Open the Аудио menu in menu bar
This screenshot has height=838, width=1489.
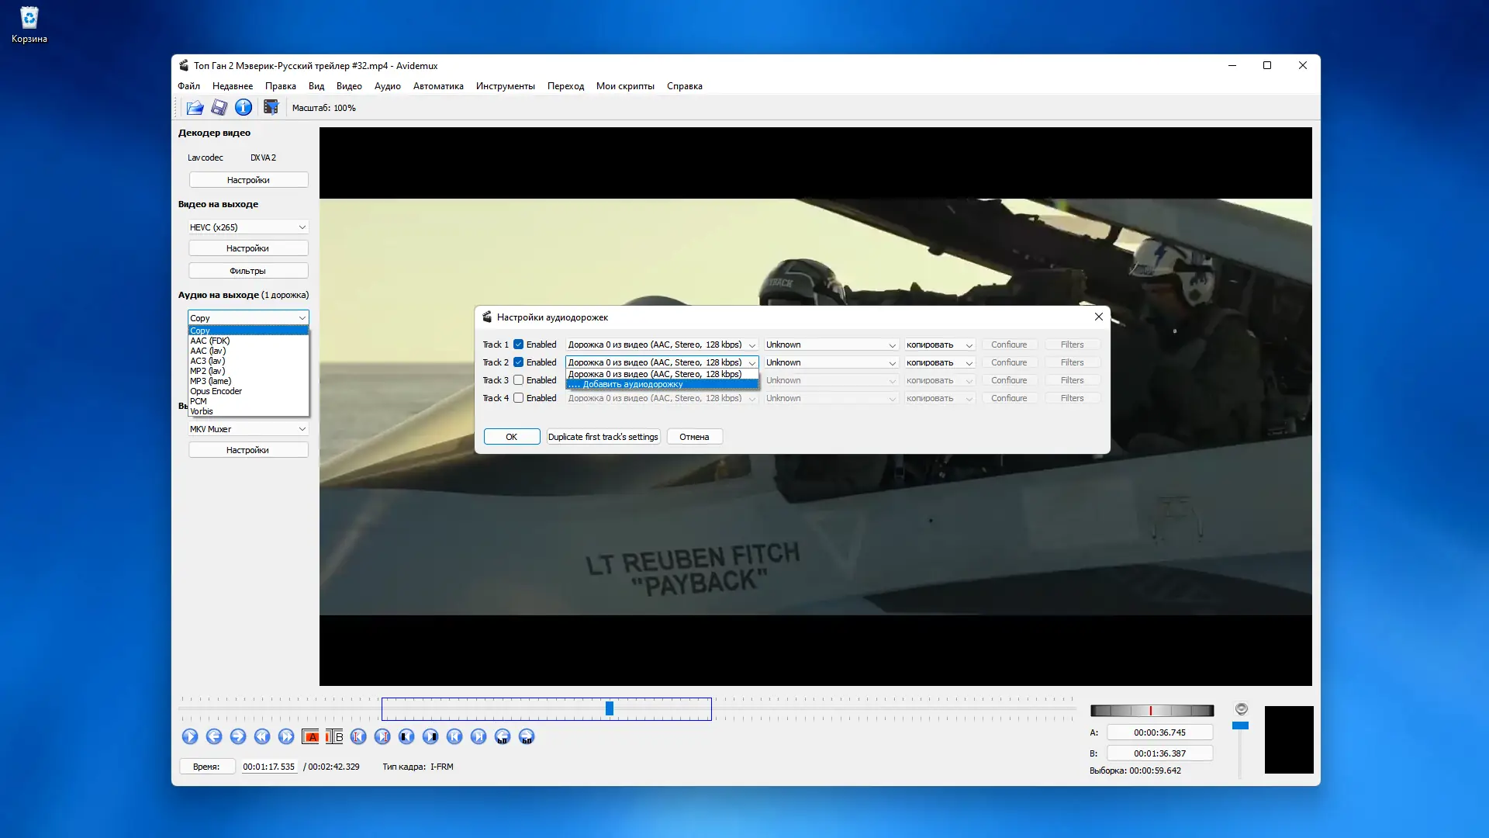tap(387, 86)
